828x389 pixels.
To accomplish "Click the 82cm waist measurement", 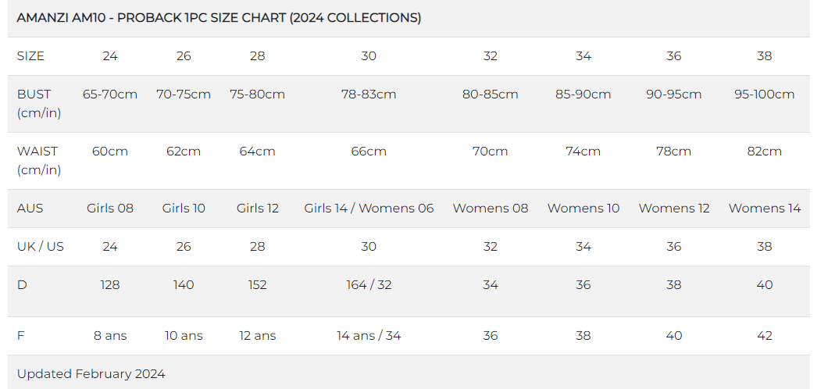I will coord(764,152).
